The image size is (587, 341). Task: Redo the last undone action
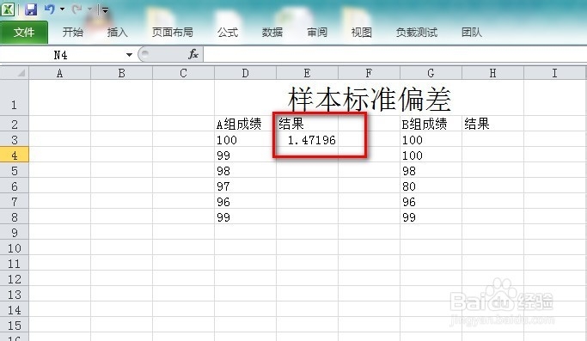(x=76, y=9)
